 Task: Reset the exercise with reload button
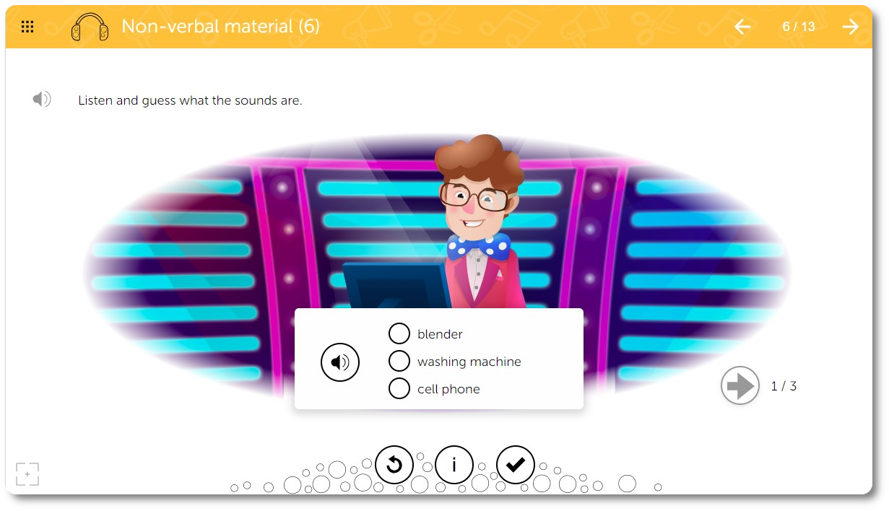(x=394, y=465)
